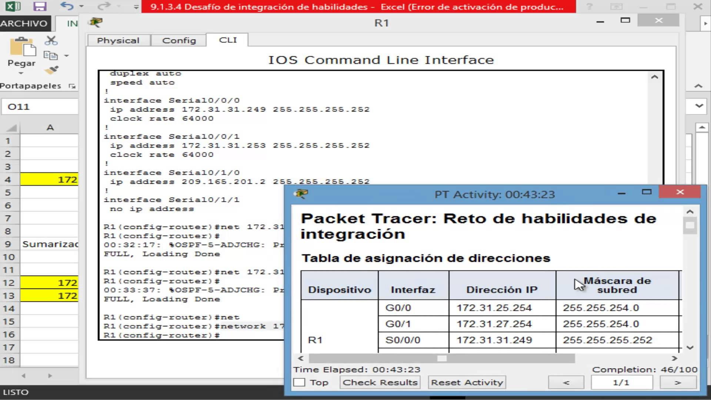The width and height of the screenshot is (711, 400).
Task: Maximize the R1 router window
Action: coord(625,20)
